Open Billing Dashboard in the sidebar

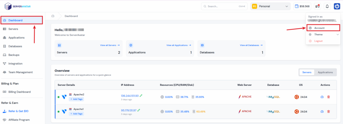[x=19, y=92]
